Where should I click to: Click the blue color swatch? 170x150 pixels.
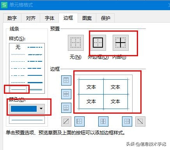24,109
